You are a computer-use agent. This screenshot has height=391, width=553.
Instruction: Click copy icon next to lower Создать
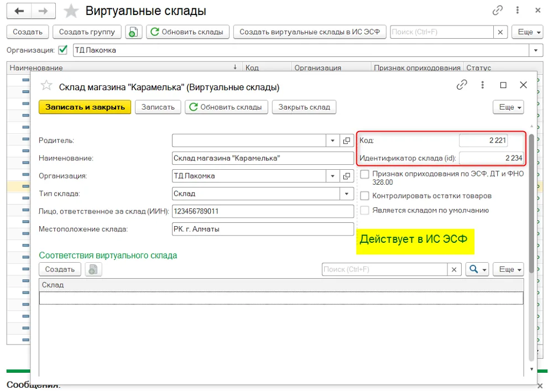tap(93, 270)
